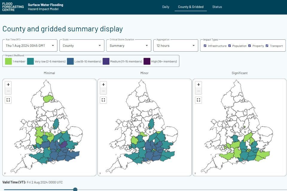
Task: Click the Flood Forecasting Centre logo
Action: [x=13, y=7]
